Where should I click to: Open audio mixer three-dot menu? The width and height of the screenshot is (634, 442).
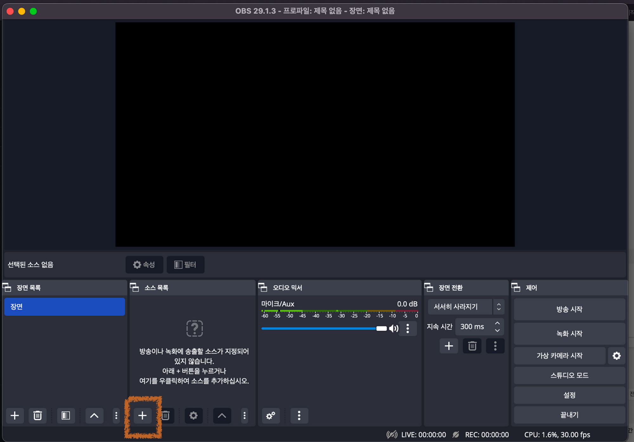click(x=299, y=415)
